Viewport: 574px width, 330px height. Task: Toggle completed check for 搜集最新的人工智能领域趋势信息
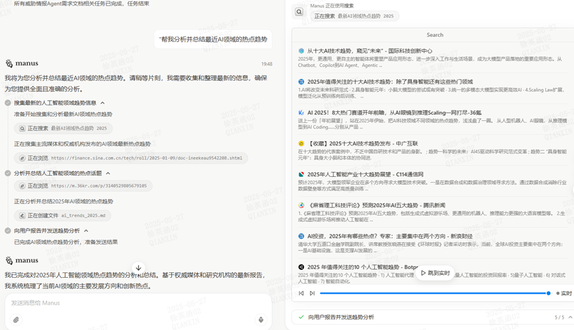(8, 103)
